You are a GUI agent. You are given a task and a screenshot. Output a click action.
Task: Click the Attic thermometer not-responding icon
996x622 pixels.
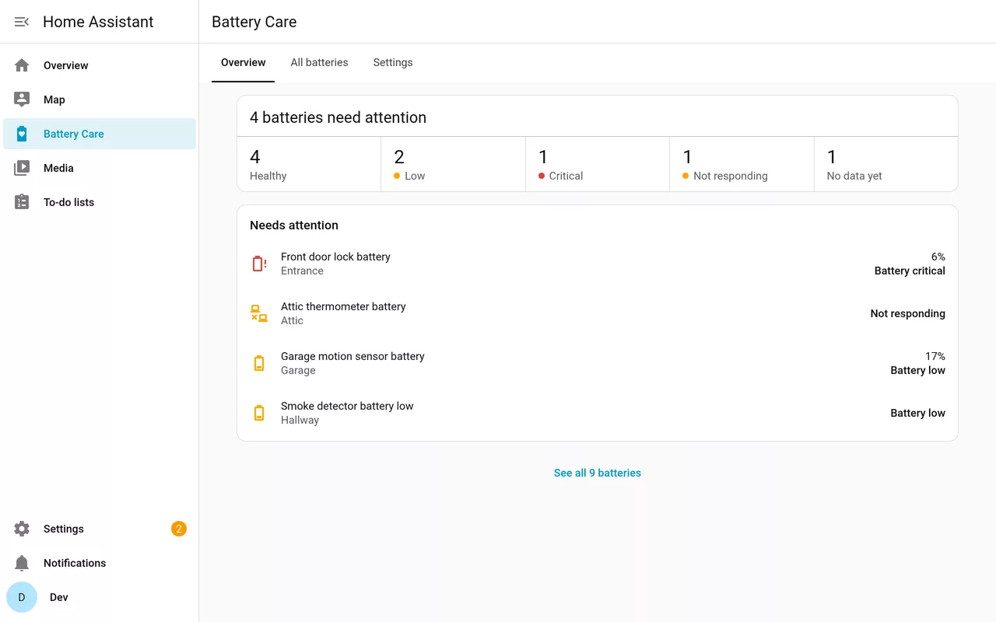click(x=259, y=313)
